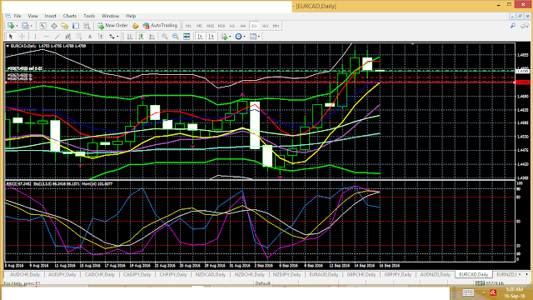533x300 pixels.
Task: Select the W1 timeframe
Action: [265, 26]
